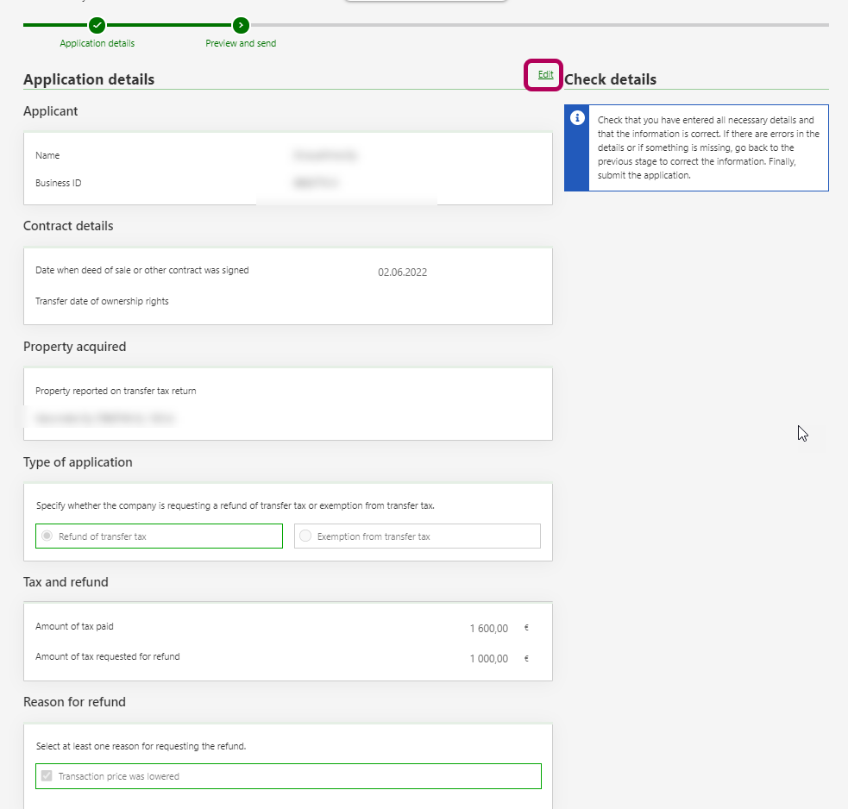Click the 1 600,00 tax paid amount
The image size is (848, 809).
[488, 629]
